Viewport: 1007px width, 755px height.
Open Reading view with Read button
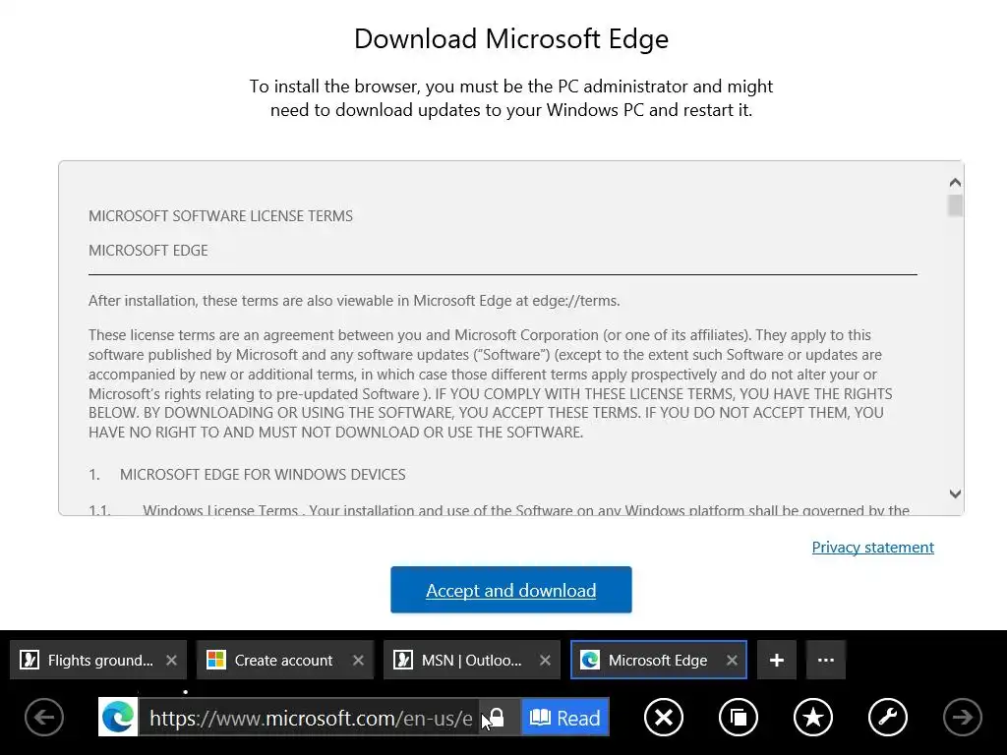pyautogui.click(x=565, y=717)
